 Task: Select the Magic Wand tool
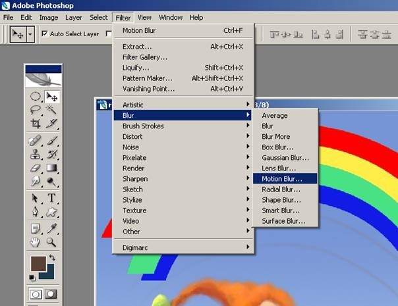(51, 110)
